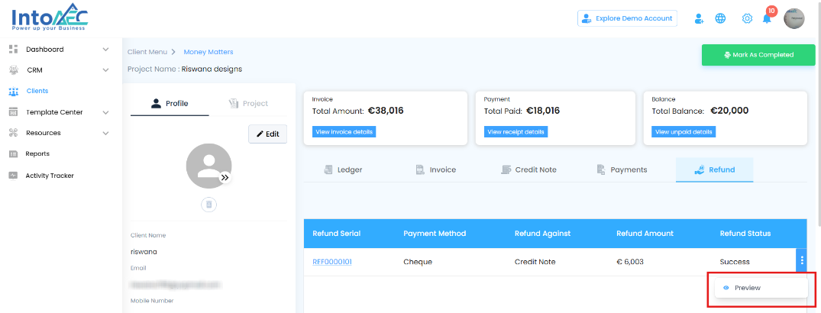Viewport: 821px width, 313px height.
Task: Click the trash icon under profile photo
Action: click(x=209, y=205)
